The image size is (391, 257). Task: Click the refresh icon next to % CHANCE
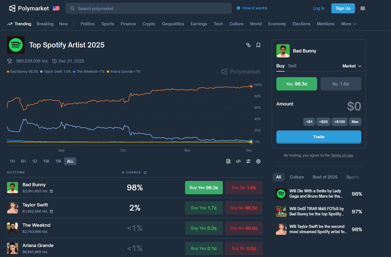[145, 172]
